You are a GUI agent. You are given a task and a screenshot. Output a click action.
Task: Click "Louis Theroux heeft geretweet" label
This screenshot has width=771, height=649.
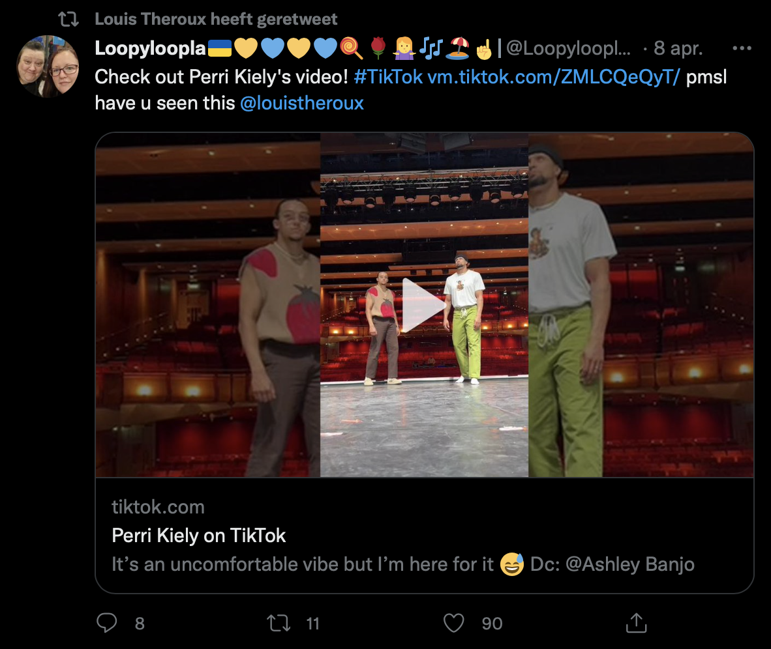[216, 19]
